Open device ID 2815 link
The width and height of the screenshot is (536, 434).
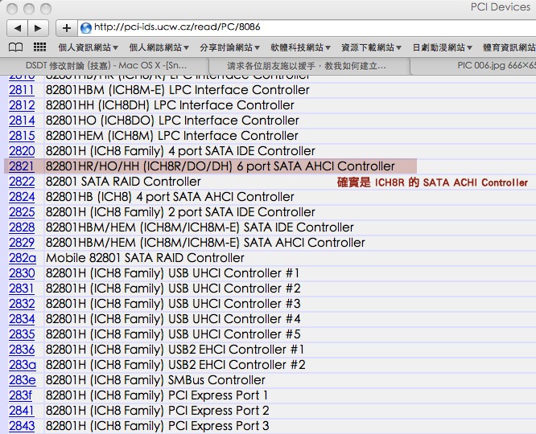point(22,136)
